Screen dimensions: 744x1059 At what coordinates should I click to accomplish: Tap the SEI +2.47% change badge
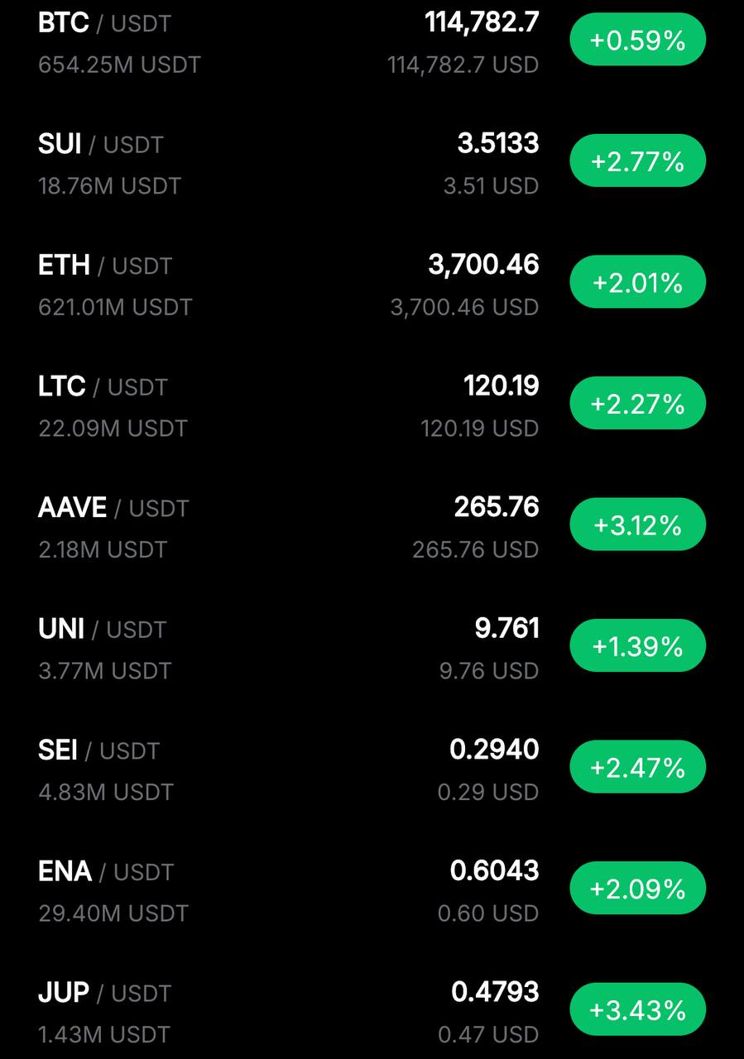637,768
